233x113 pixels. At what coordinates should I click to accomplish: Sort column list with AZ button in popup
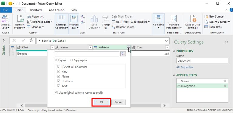coord(123,54)
